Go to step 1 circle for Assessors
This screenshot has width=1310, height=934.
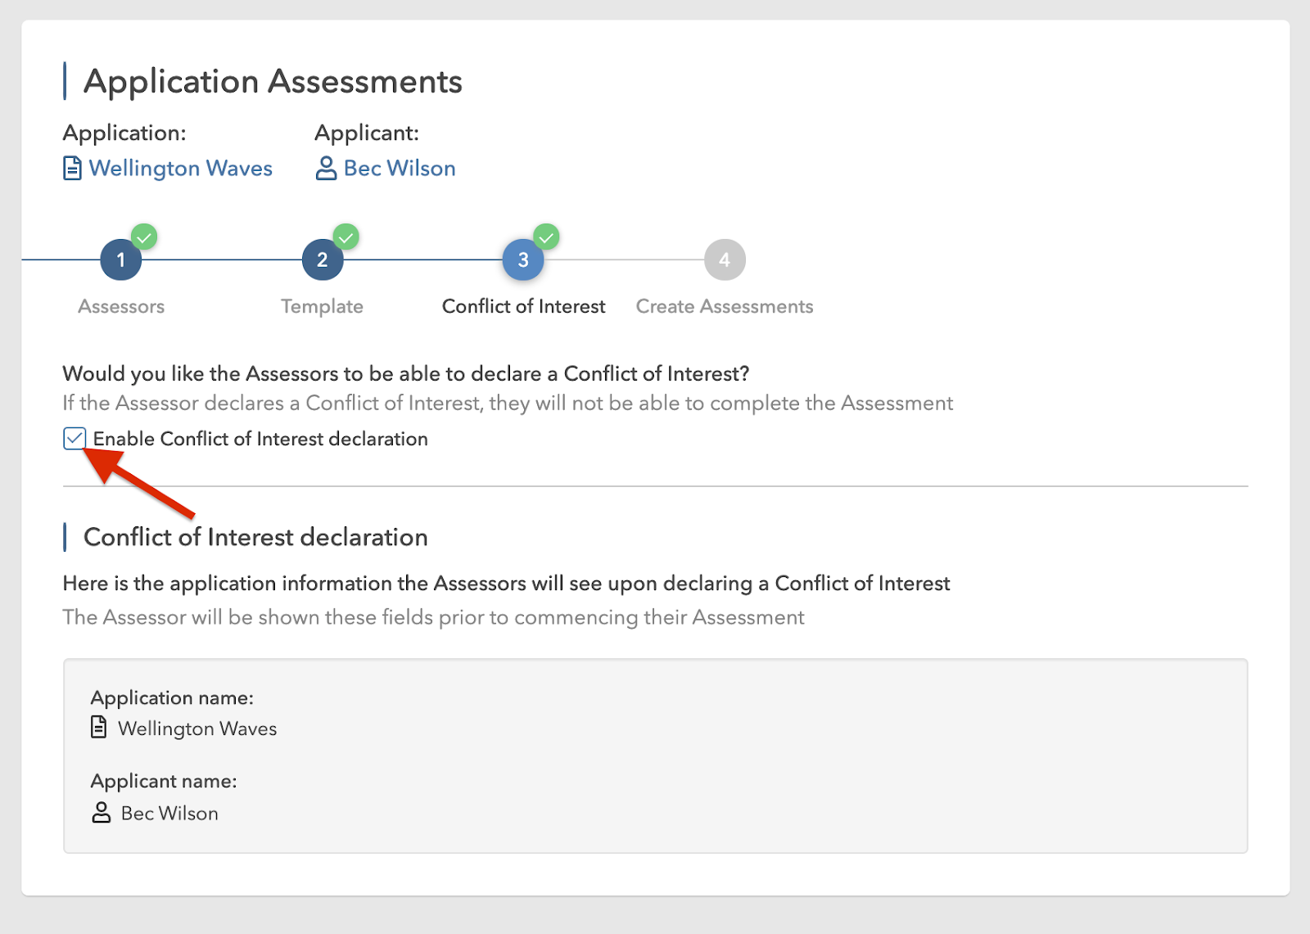[x=120, y=260]
